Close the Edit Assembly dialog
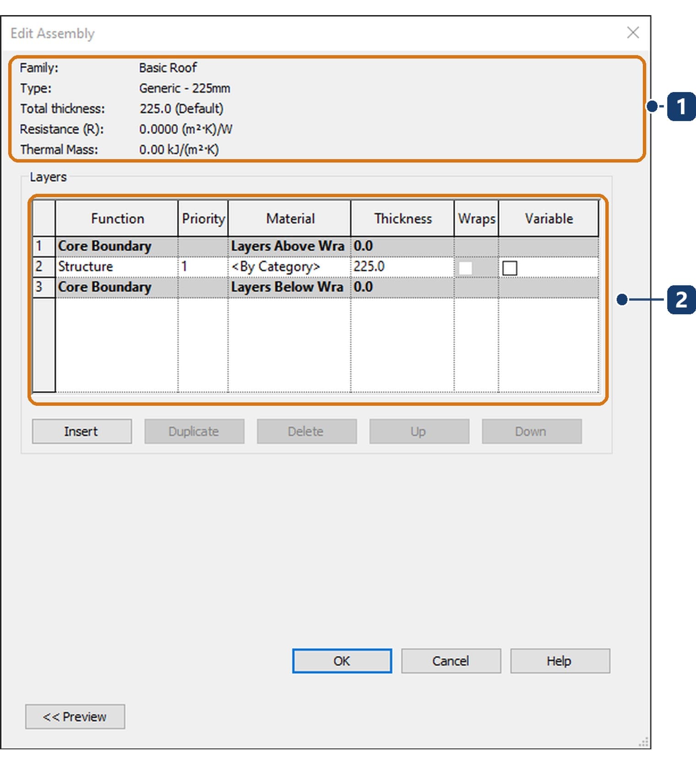696x764 pixels. (x=633, y=33)
